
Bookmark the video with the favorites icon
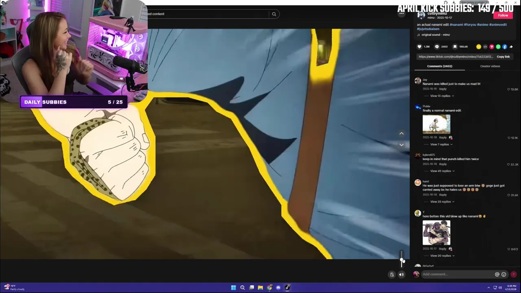455,47
